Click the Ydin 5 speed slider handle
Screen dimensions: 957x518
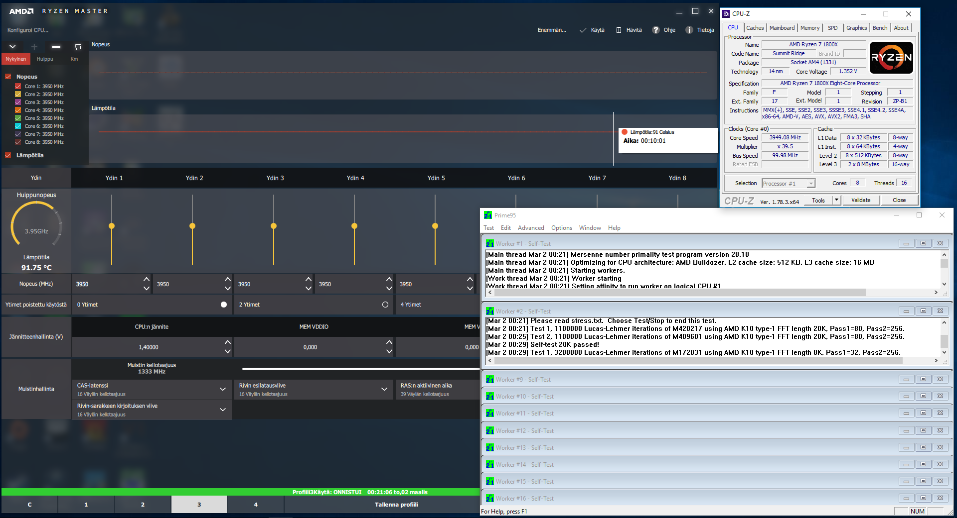(x=435, y=226)
